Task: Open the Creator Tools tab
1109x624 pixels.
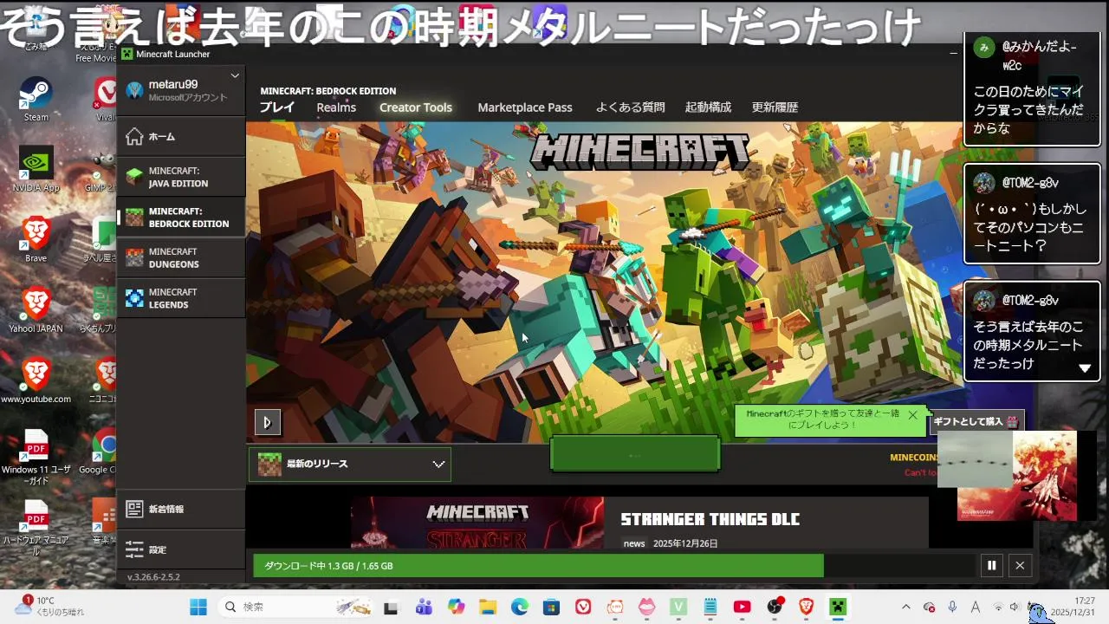Action: coord(416,107)
